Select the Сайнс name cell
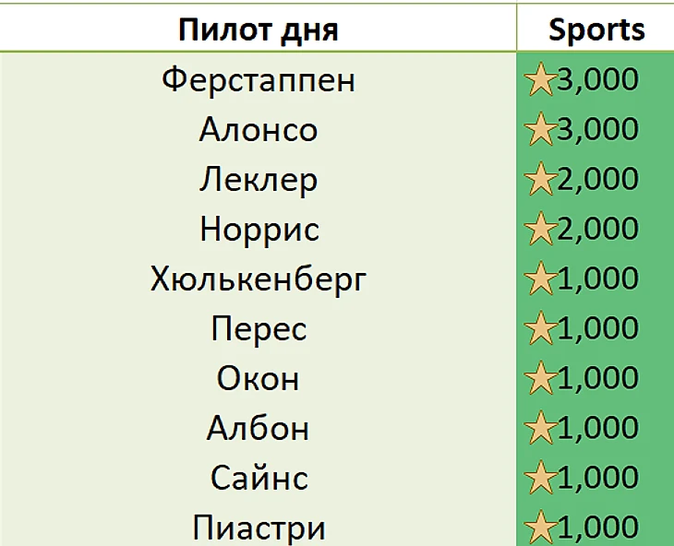 [259, 479]
